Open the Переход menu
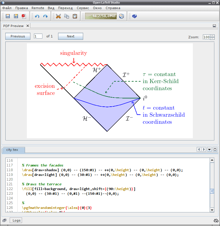Image resolution: width=220 pixels, height=226 pixels. (x=65, y=8)
